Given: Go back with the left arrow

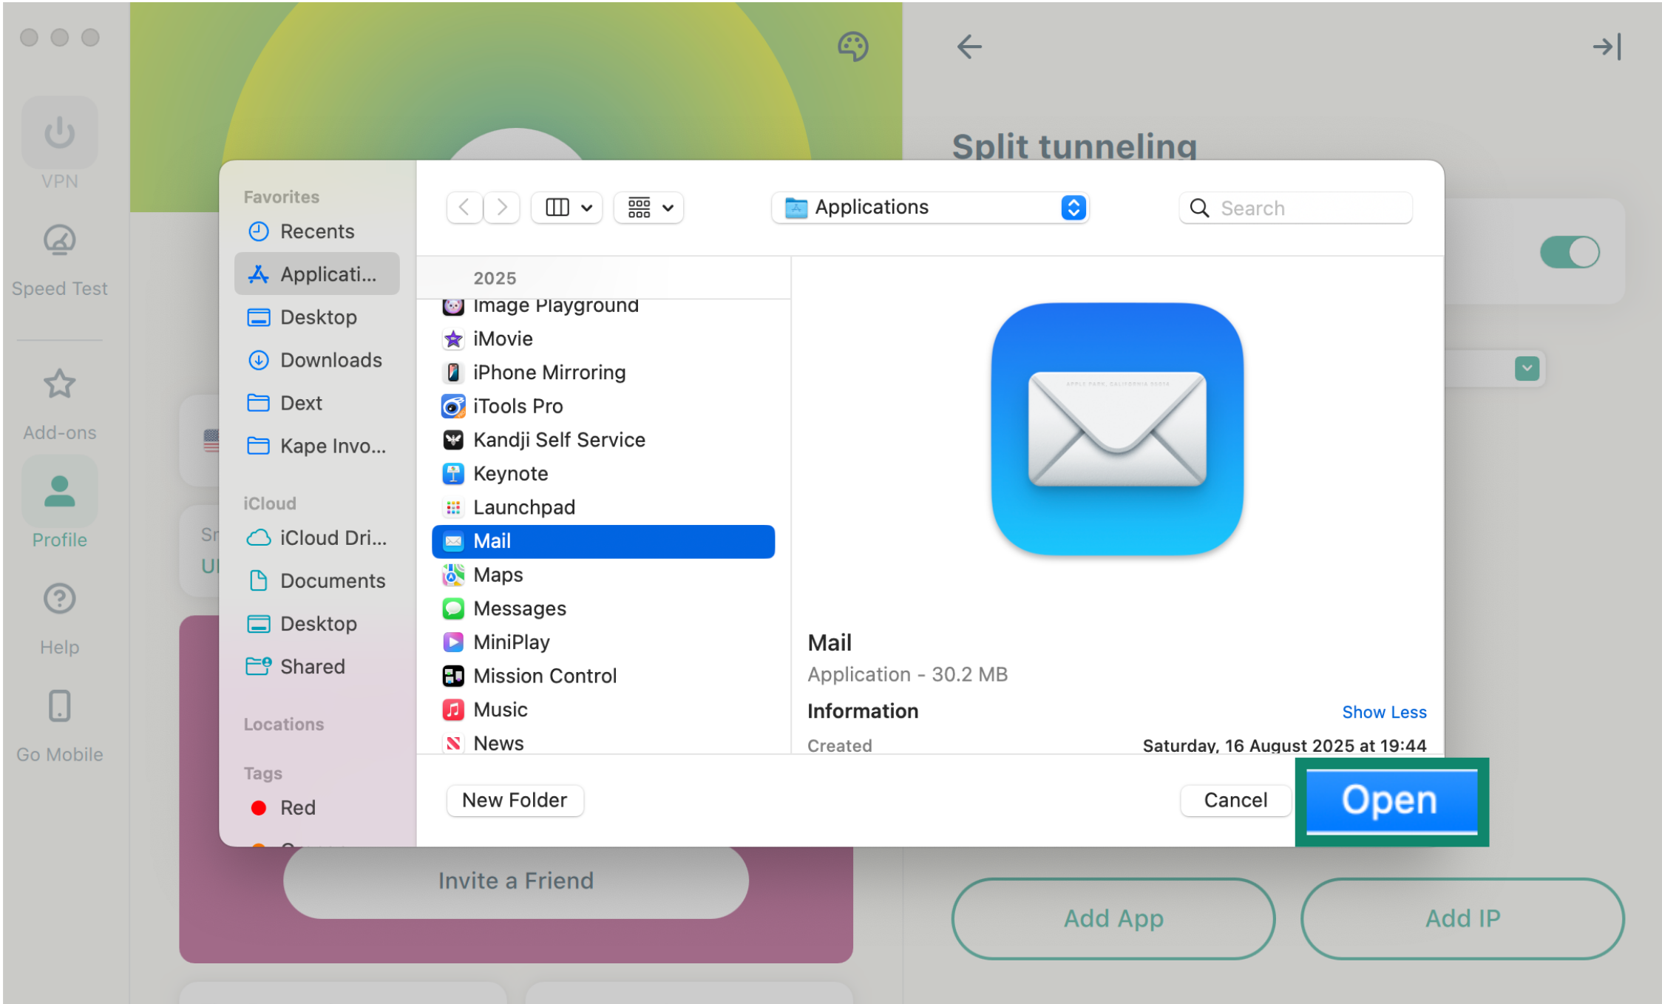Looking at the screenshot, I should click(x=969, y=47).
